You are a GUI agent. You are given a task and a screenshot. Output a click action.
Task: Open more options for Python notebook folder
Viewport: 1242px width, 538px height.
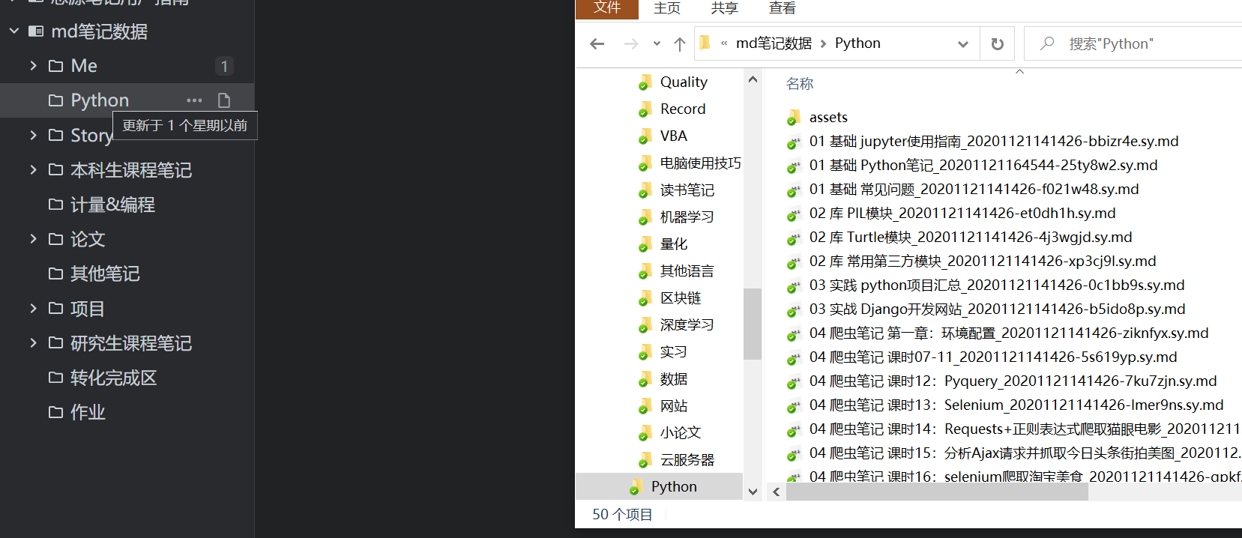point(194,100)
